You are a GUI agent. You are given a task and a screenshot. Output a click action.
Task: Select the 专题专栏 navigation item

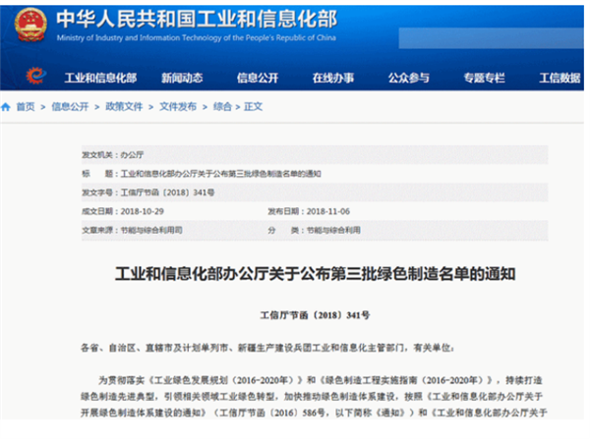coord(484,78)
